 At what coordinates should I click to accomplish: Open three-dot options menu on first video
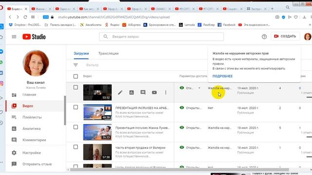coord(166,92)
